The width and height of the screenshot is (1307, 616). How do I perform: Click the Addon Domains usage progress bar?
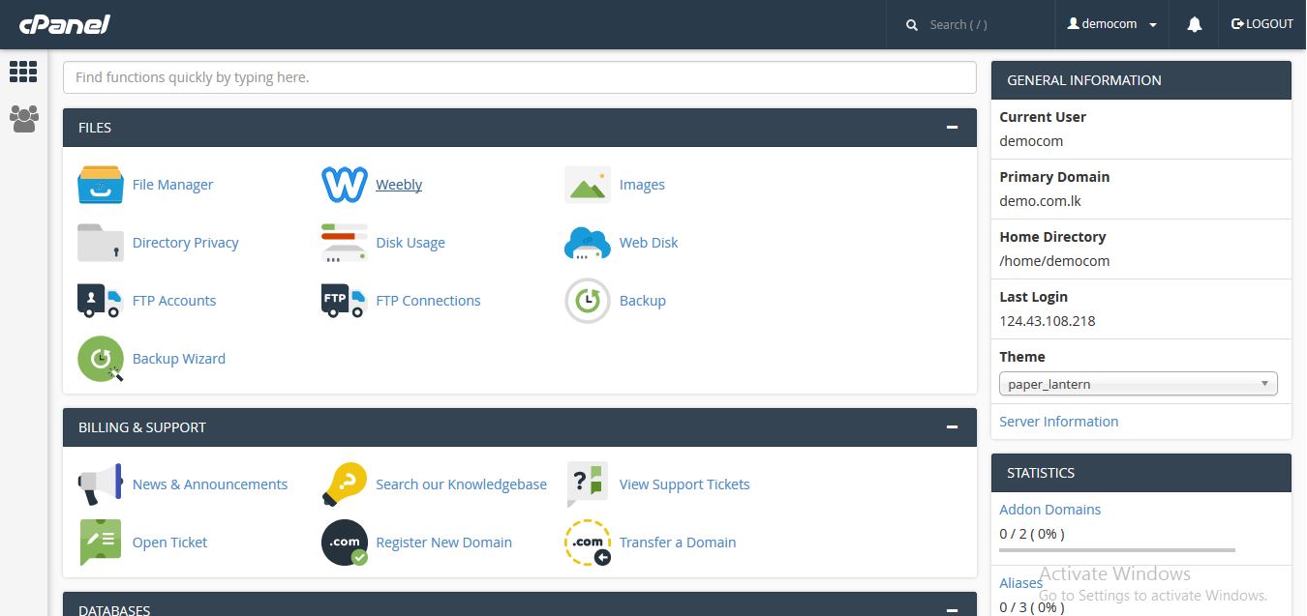(1117, 550)
